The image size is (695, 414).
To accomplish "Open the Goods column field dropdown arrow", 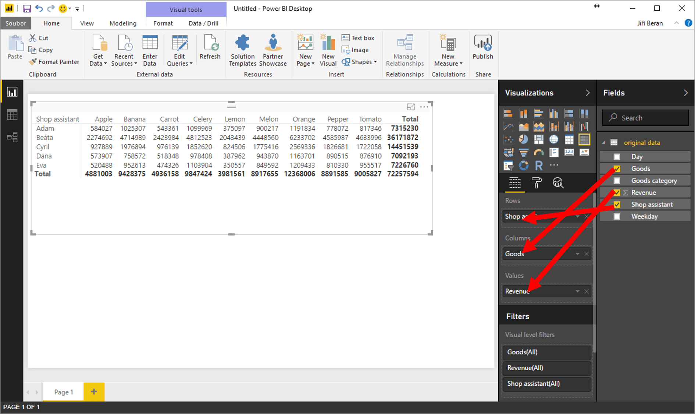I will point(577,254).
